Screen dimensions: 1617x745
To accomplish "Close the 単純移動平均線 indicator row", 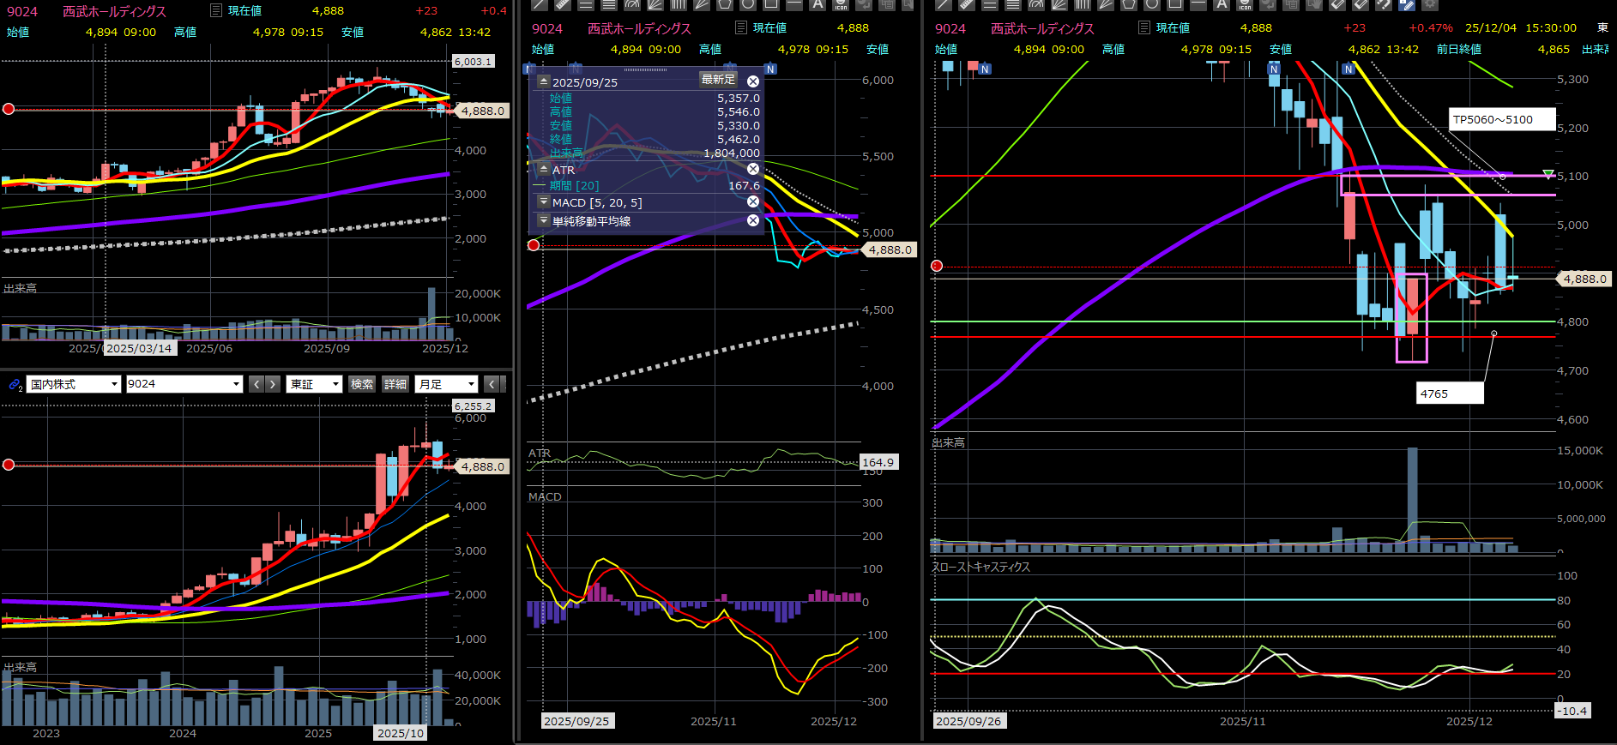I will [x=752, y=220].
